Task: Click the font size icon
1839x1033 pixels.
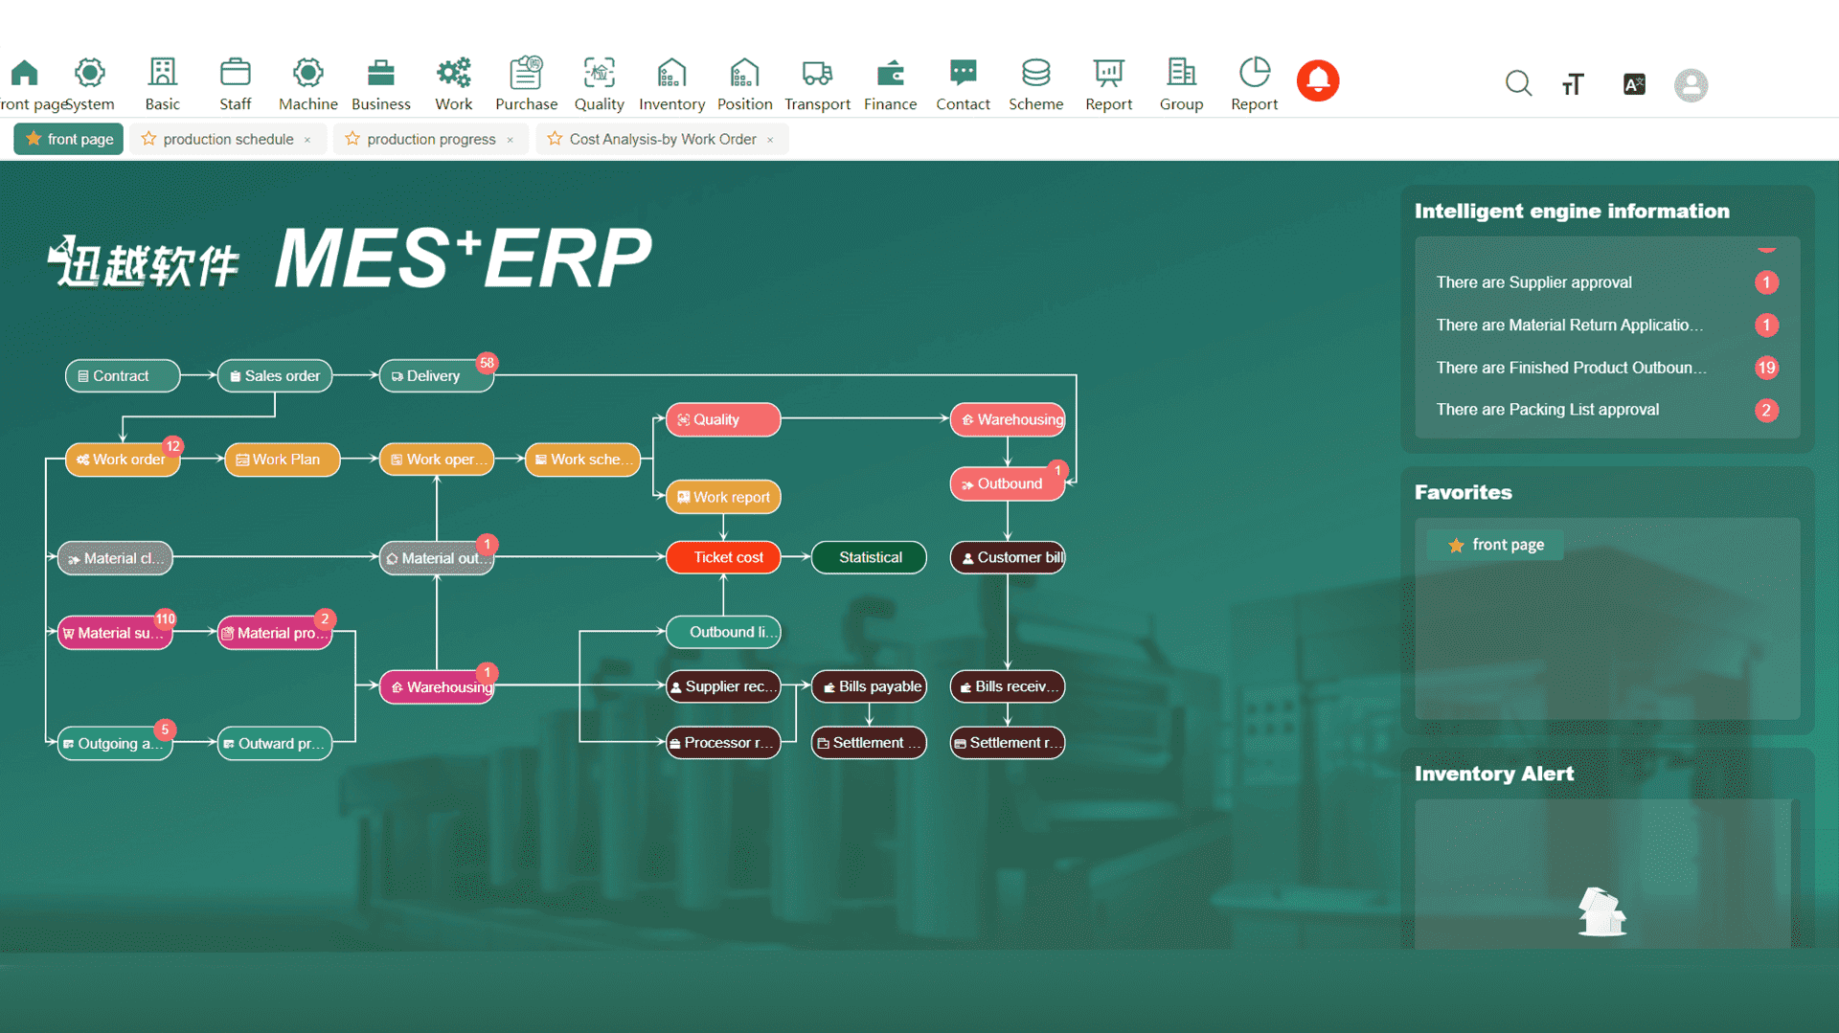Action: [1573, 84]
